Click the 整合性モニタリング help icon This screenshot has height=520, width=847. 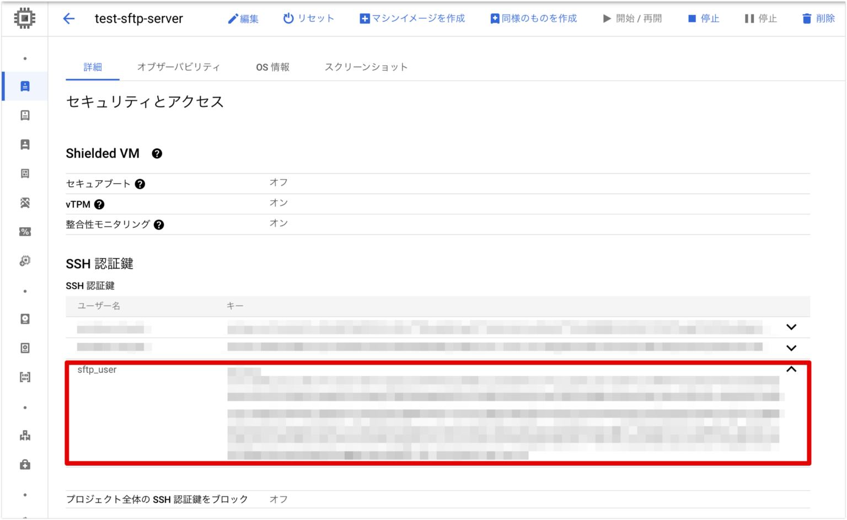click(x=159, y=224)
